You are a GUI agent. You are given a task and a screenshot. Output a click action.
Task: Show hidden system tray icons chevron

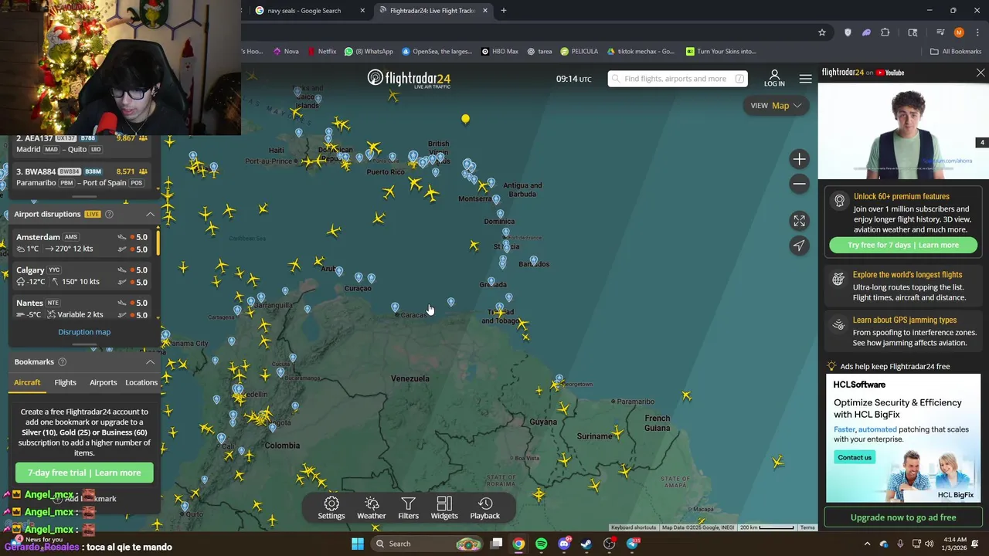click(867, 544)
